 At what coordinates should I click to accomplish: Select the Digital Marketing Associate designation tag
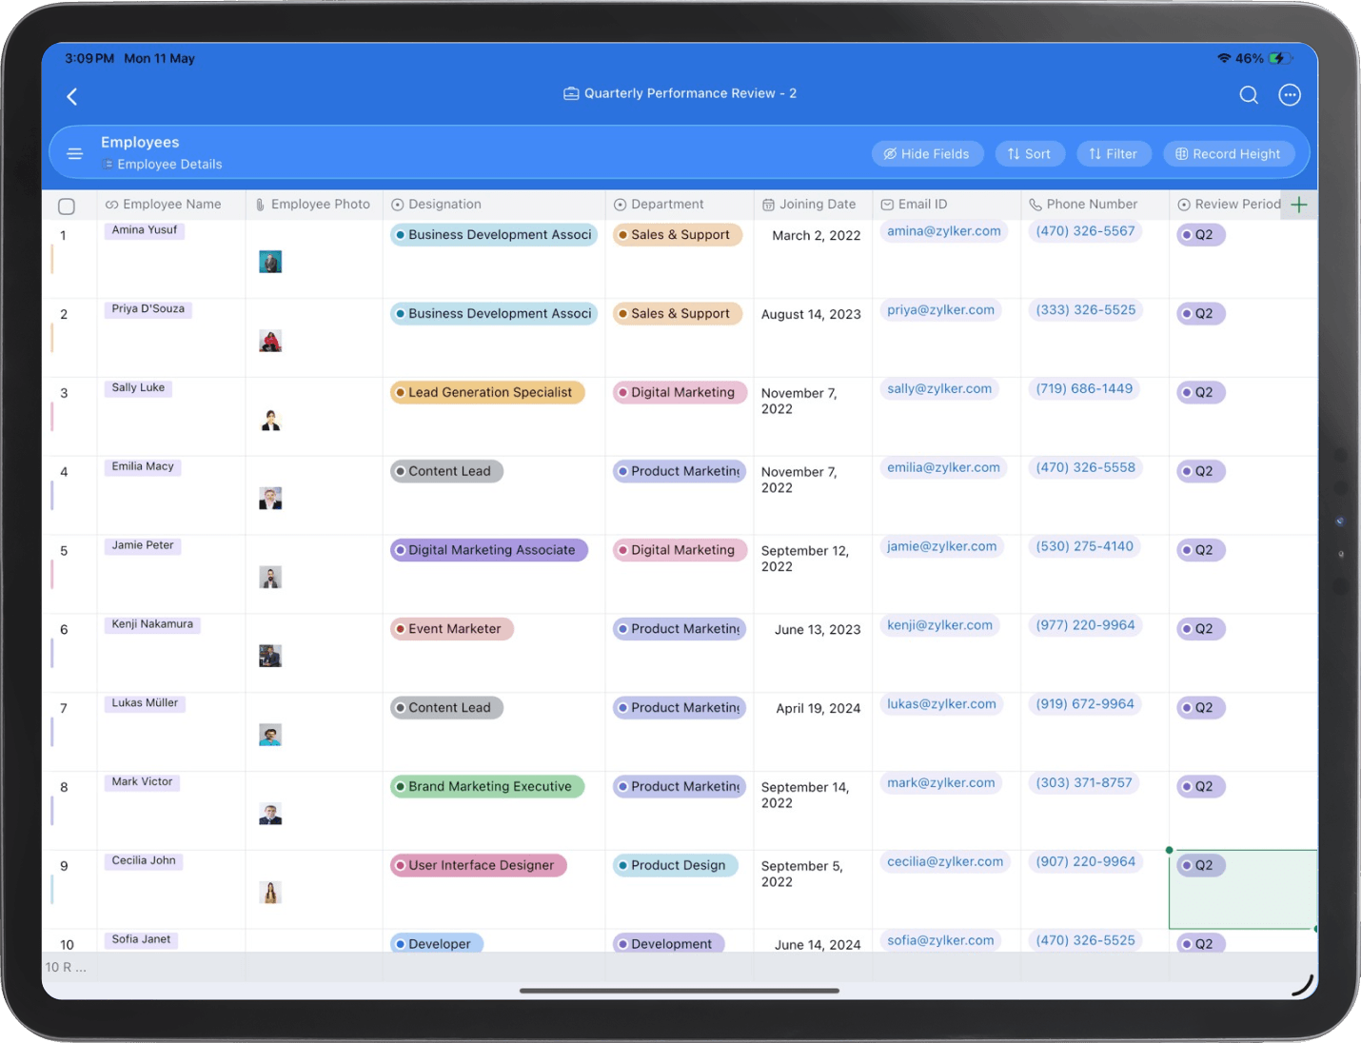[x=489, y=550]
